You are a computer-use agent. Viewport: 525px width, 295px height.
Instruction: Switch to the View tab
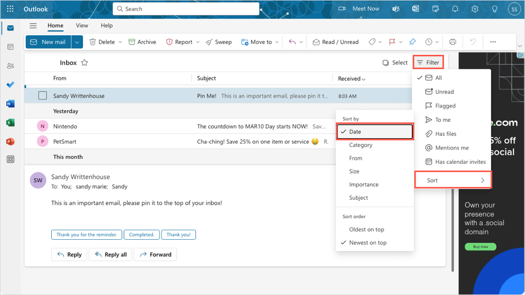point(82,26)
